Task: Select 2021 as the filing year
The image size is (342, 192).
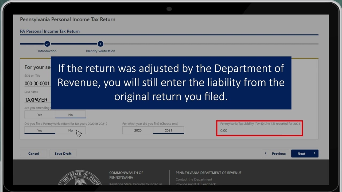Action: coord(169,130)
